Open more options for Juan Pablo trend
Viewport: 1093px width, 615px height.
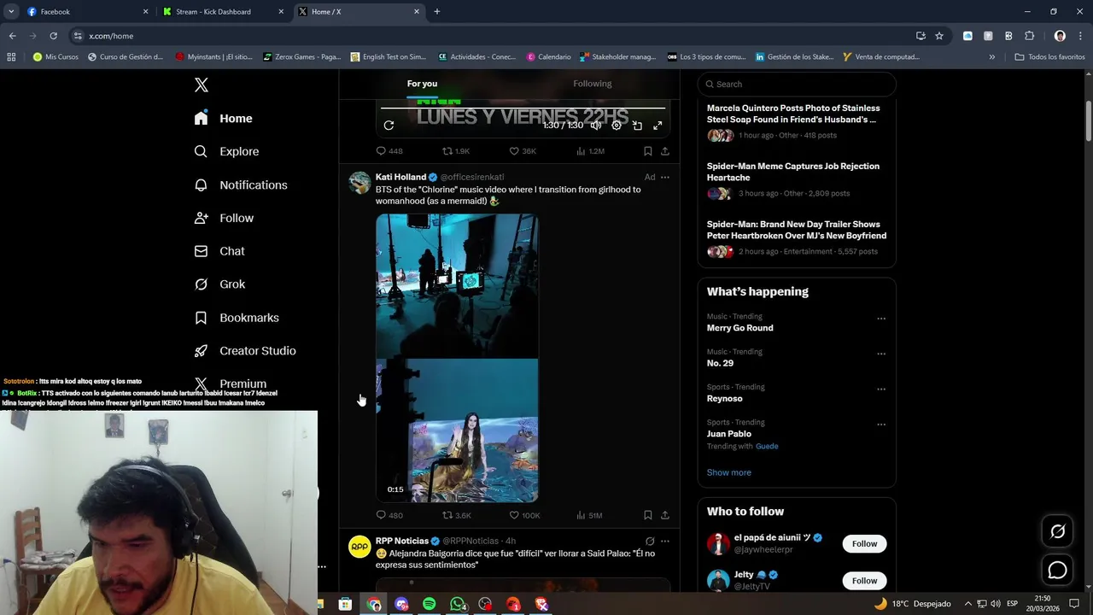pyautogui.click(x=881, y=425)
